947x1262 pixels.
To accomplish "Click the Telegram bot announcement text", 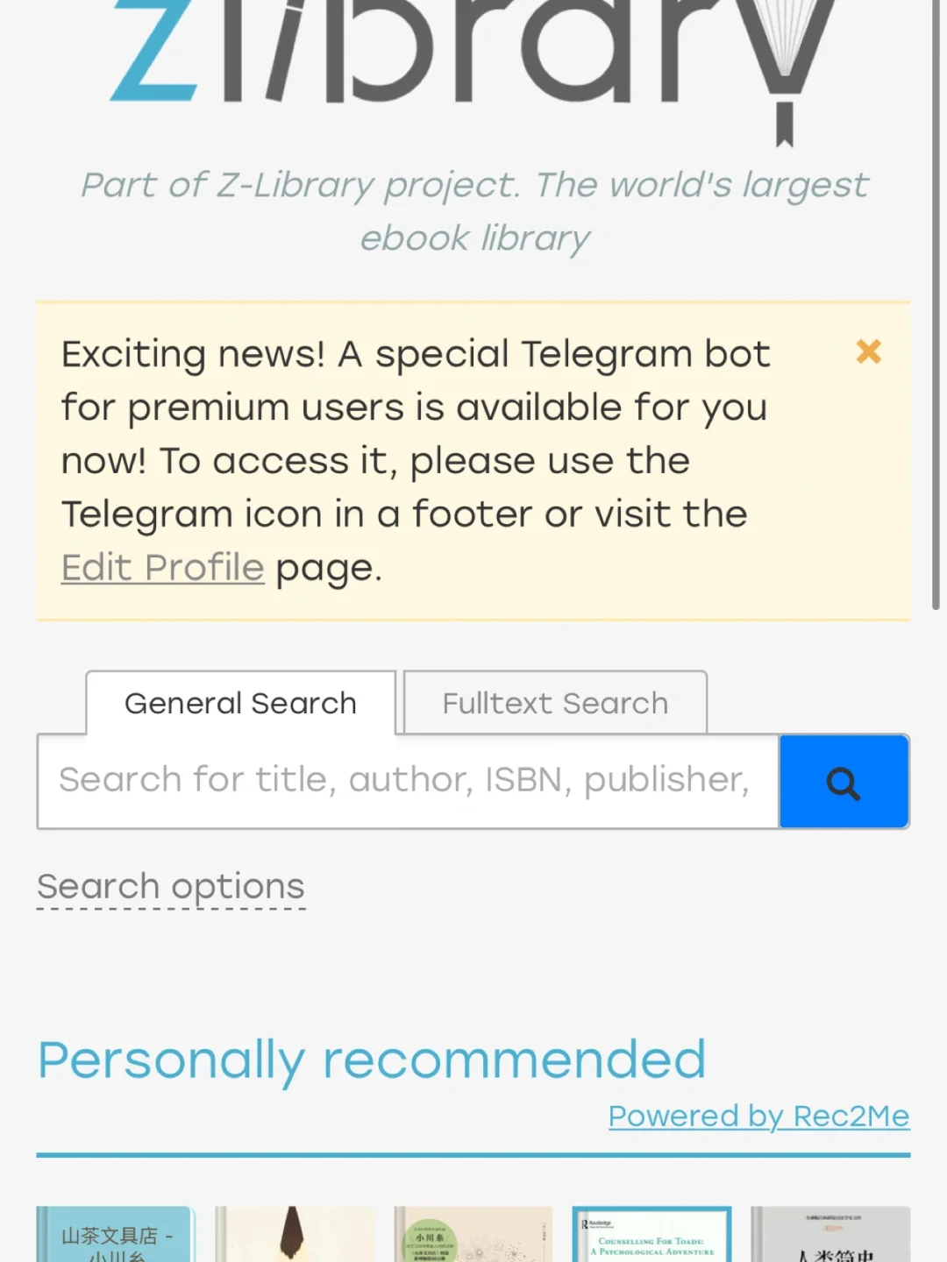I will point(416,461).
